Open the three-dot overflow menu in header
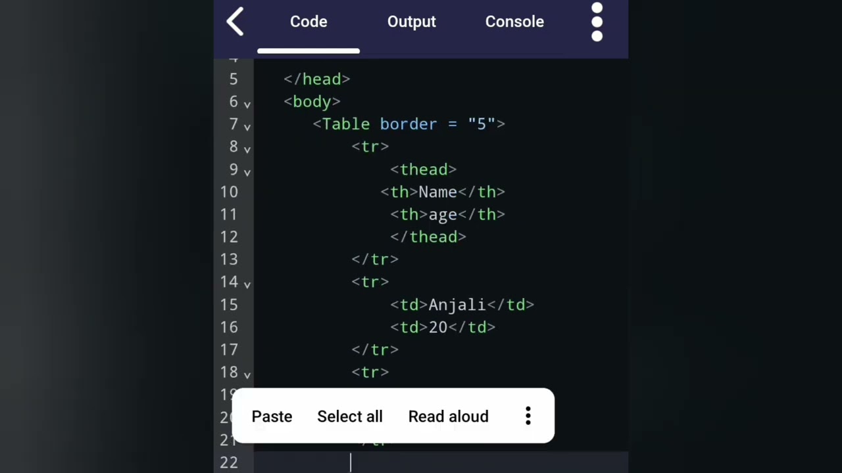 [597, 22]
